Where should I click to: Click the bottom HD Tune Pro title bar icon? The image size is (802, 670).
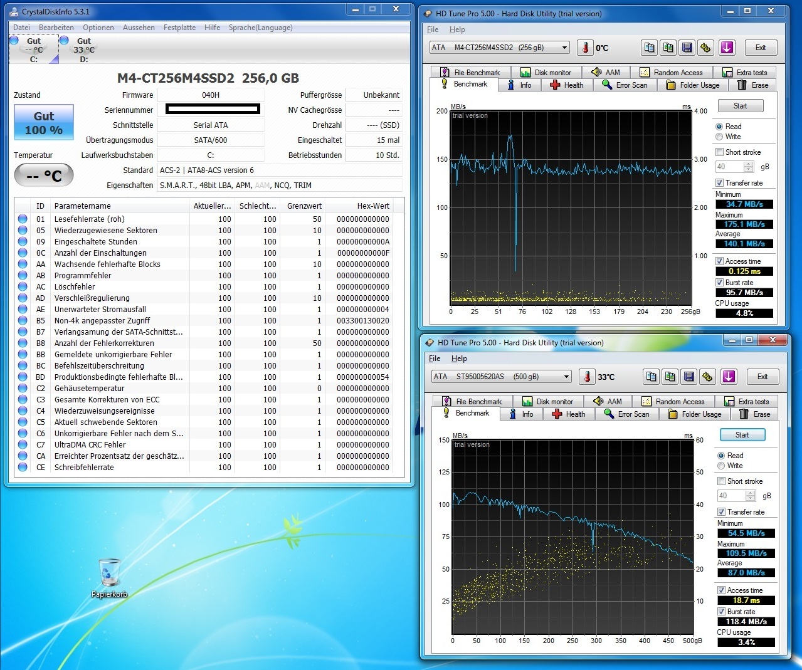(x=430, y=342)
